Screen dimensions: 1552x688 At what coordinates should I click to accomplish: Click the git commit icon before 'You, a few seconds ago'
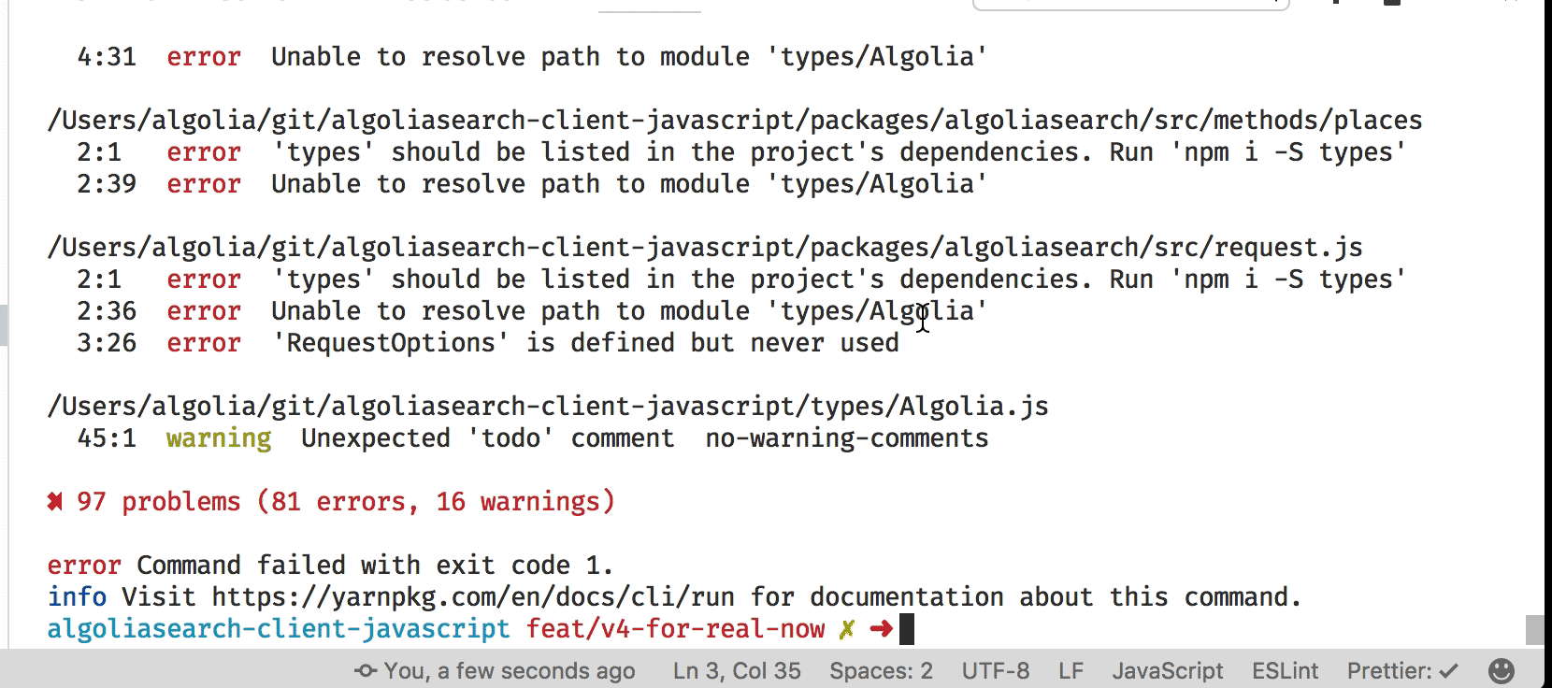[366, 671]
